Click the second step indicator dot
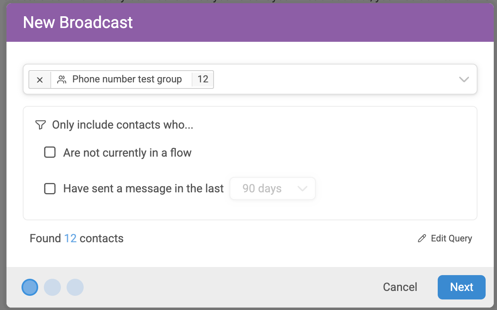Viewport: 497px width, 310px height. (x=52, y=287)
